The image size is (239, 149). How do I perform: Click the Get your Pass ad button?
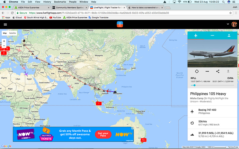pyautogui.click(x=103, y=134)
